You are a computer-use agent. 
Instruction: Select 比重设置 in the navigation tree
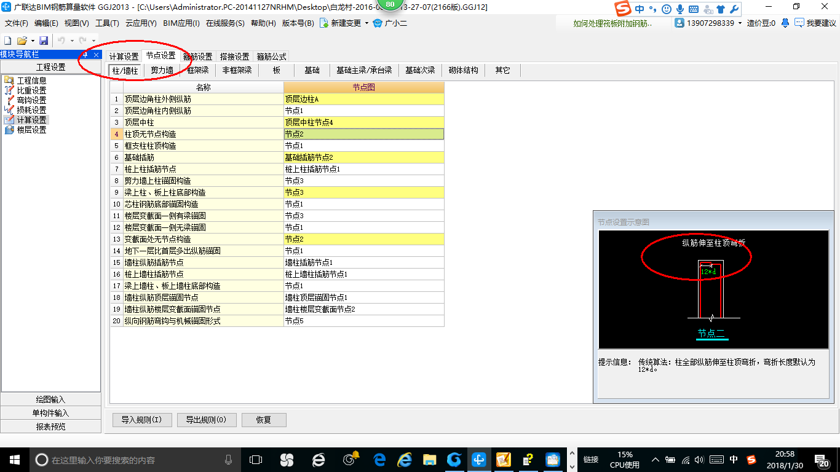tap(31, 90)
